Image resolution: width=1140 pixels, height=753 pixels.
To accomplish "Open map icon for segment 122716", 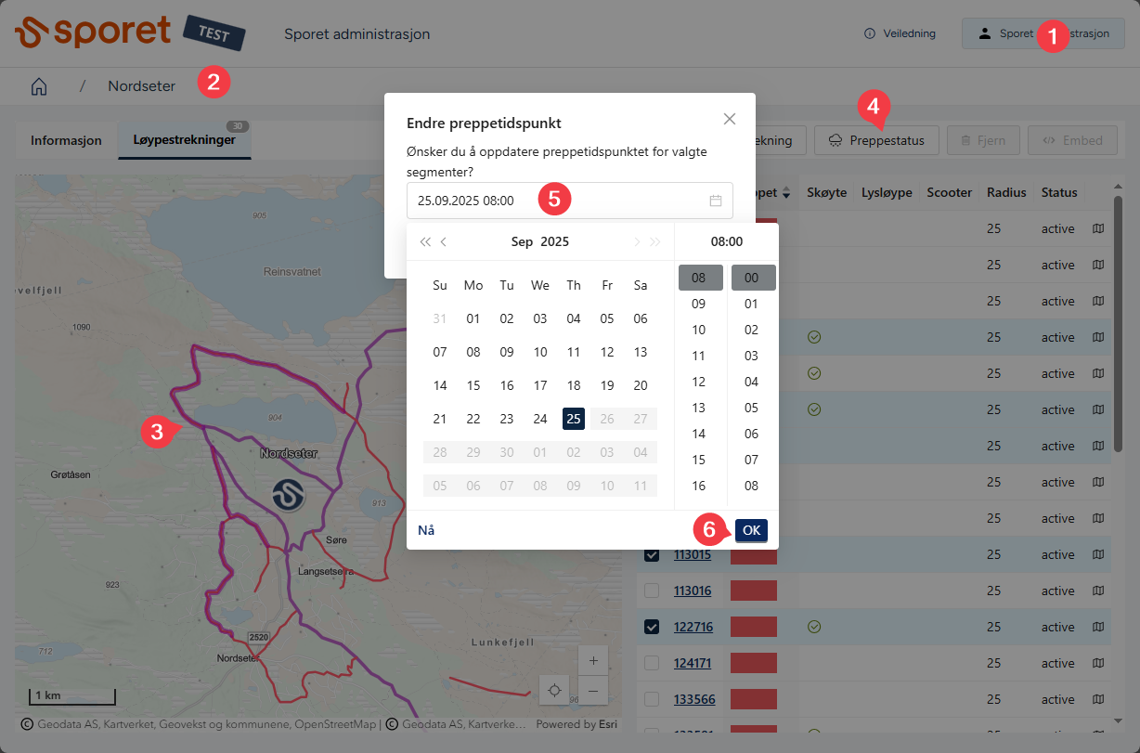I will (x=1098, y=627).
